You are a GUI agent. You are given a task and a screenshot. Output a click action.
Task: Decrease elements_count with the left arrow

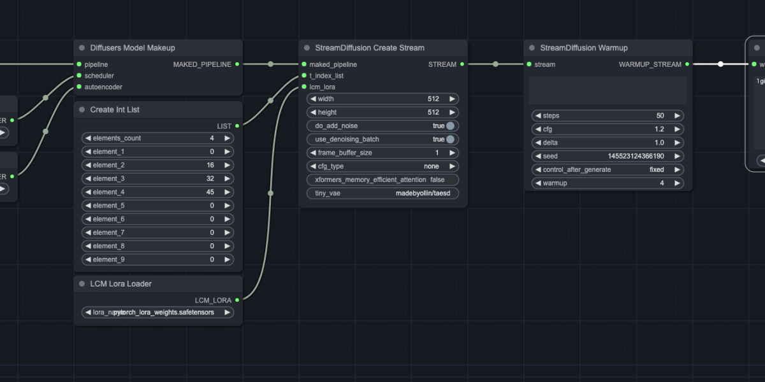tap(88, 138)
